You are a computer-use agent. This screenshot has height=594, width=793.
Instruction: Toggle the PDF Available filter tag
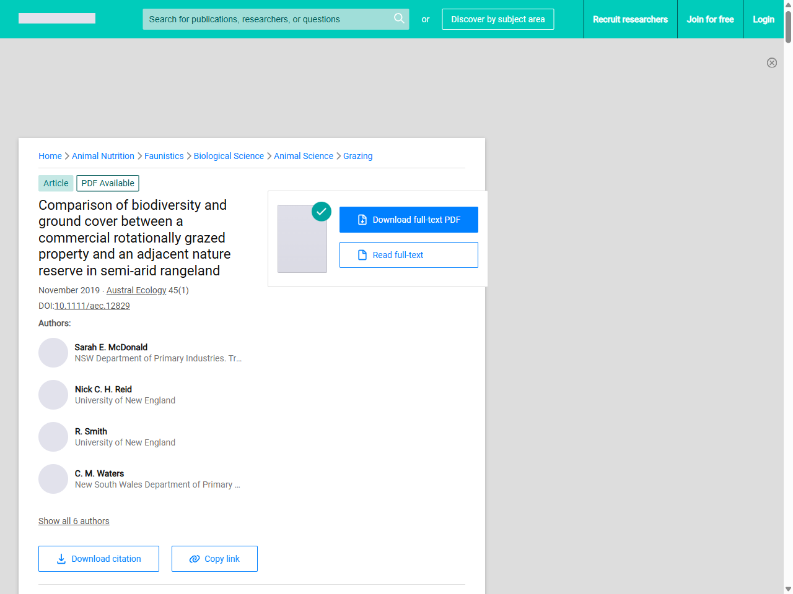pos(107,183)
